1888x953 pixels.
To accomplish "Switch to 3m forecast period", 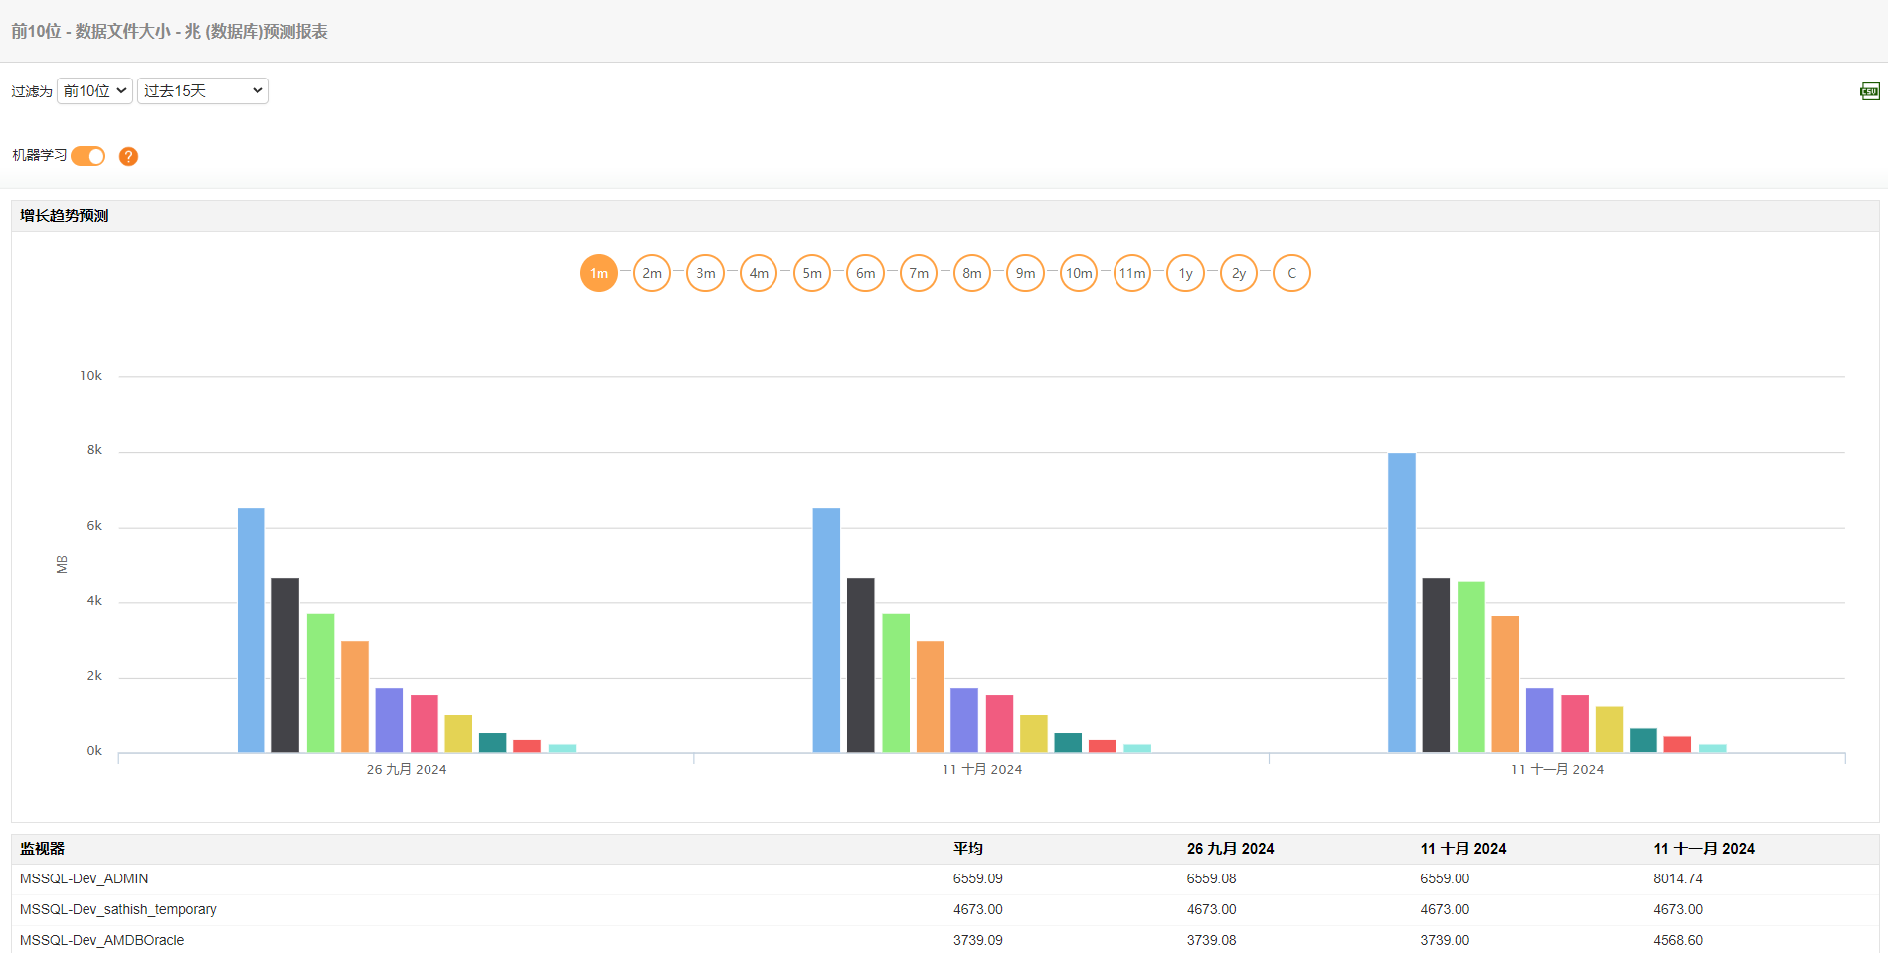I will (x=705, y=273).
